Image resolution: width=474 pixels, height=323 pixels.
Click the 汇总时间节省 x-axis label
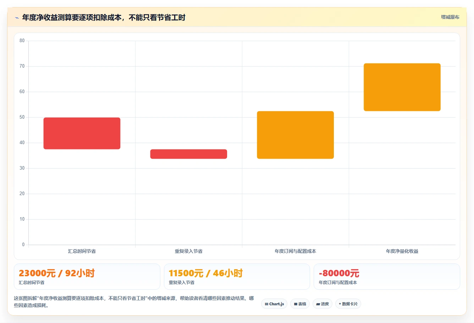point(82,251)
